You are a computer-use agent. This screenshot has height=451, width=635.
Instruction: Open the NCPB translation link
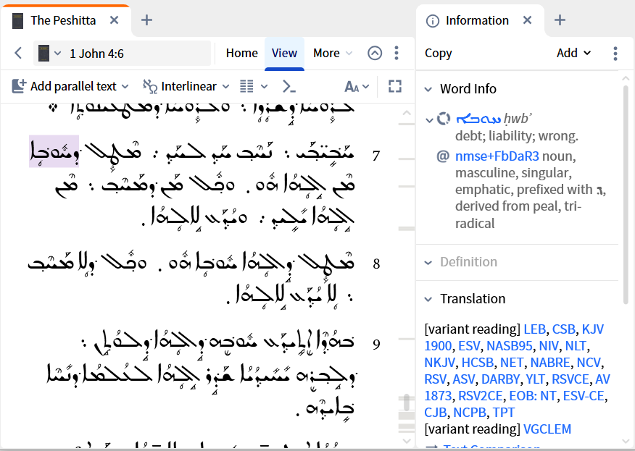click(470, 412)
